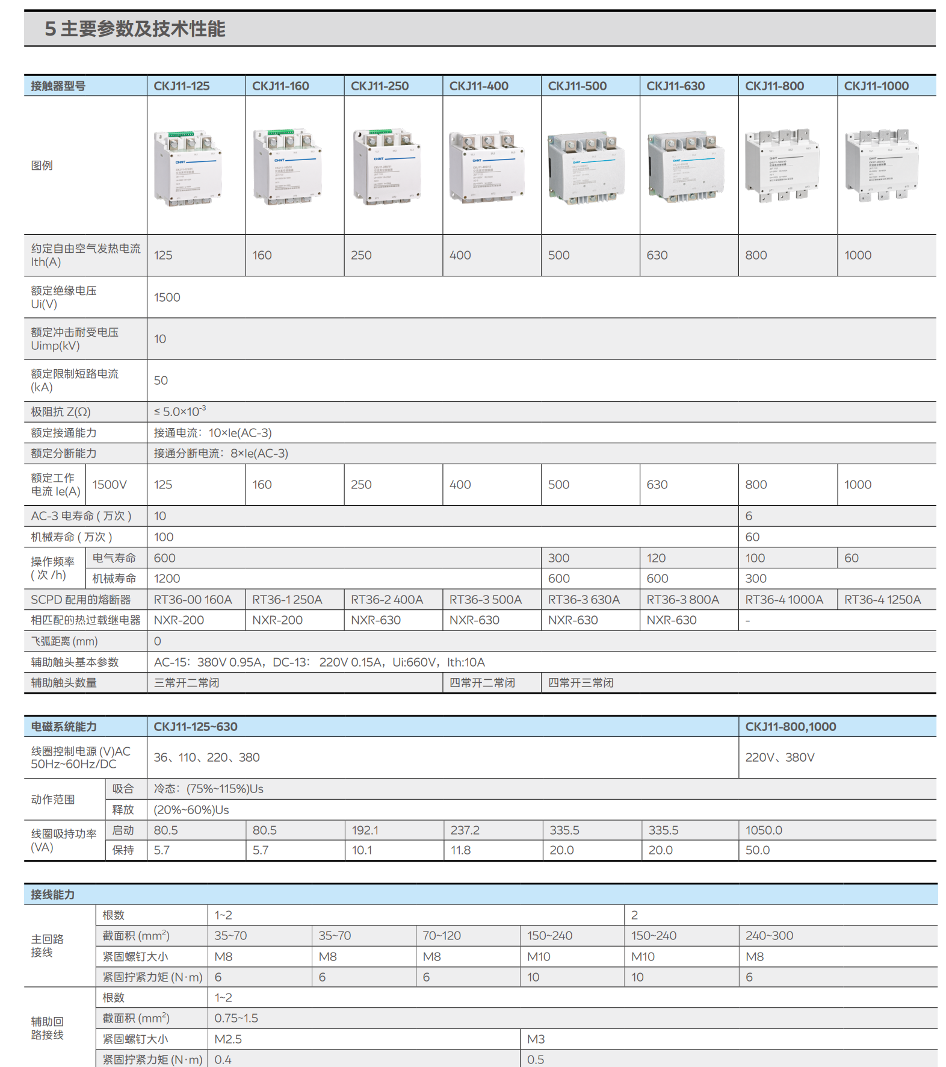Select the text "接通分断电流：8×Ie(AC-3)"
The height and width of the screenshot is (1067, 946).
click(221, 453)
